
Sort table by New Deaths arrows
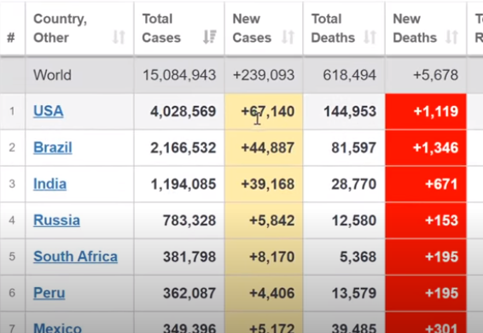coord(451,38)
